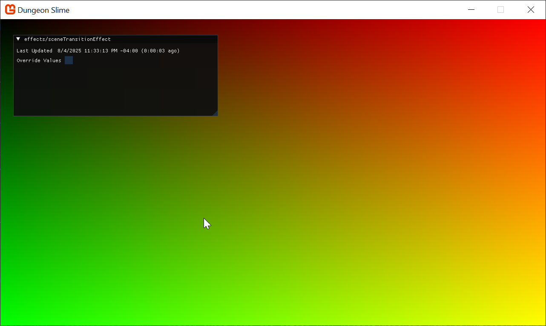Click the date "8/4/2025" in the panel
Screen dimensions: 546x326
[x=69, y=51]
